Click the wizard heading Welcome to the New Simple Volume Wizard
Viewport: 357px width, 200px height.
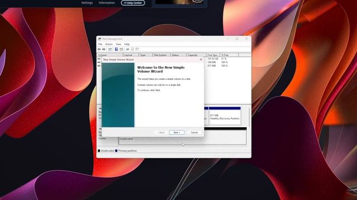(161, 69)
